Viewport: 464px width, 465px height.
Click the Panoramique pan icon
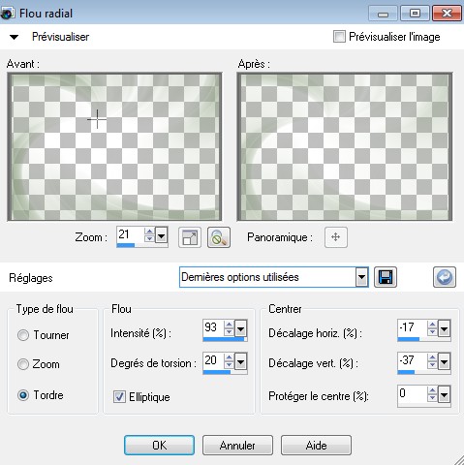click(336, 237)
